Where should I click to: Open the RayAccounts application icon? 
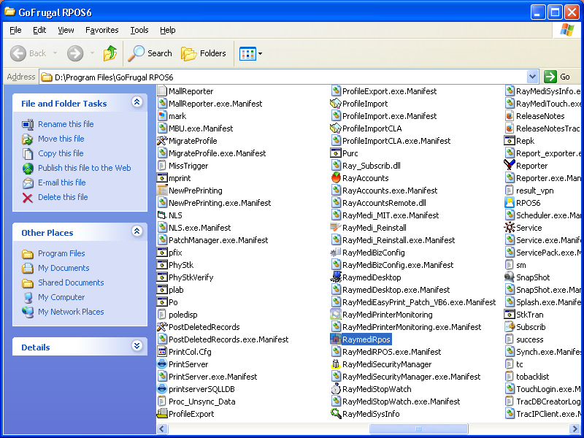(336, 178)
